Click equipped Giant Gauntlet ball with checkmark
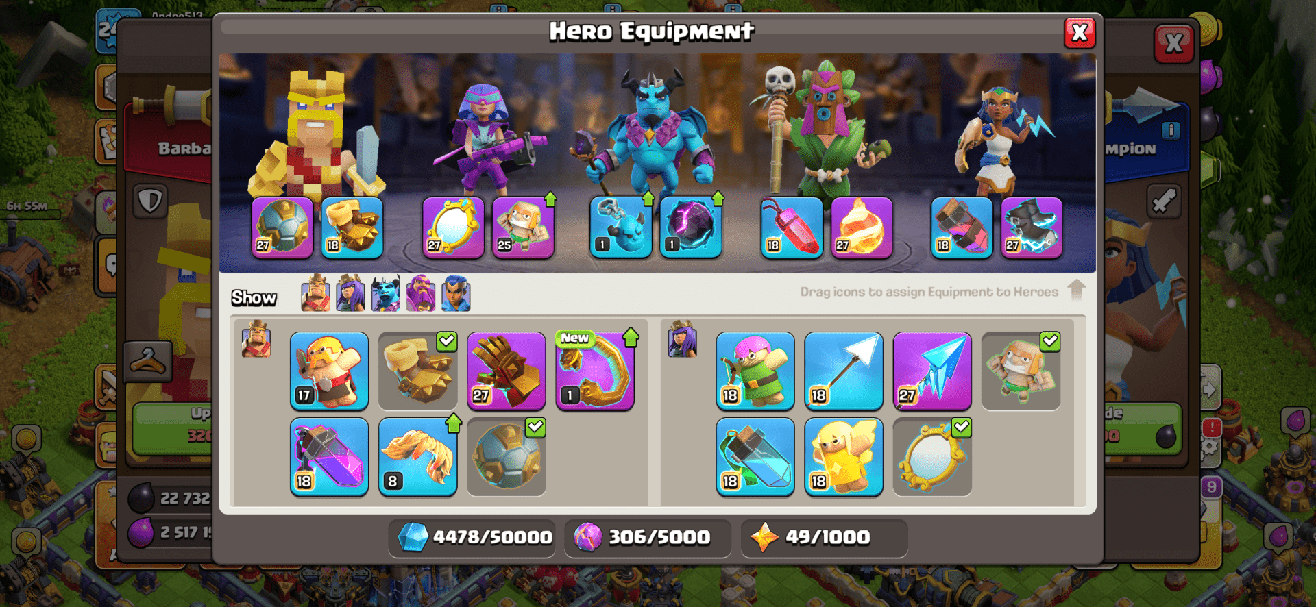Screen dimensions: 1316x607 (507, 456)
